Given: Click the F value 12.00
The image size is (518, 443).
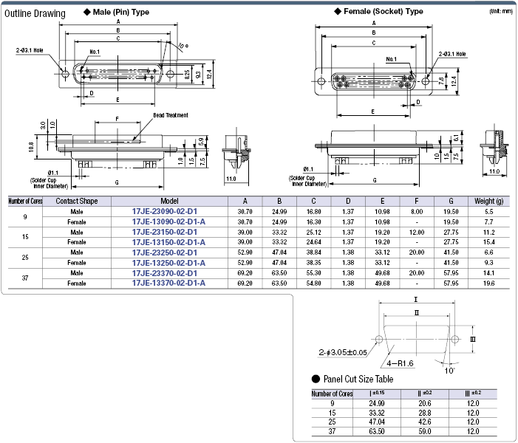Looking at the screenshot, I should [417, 232].
